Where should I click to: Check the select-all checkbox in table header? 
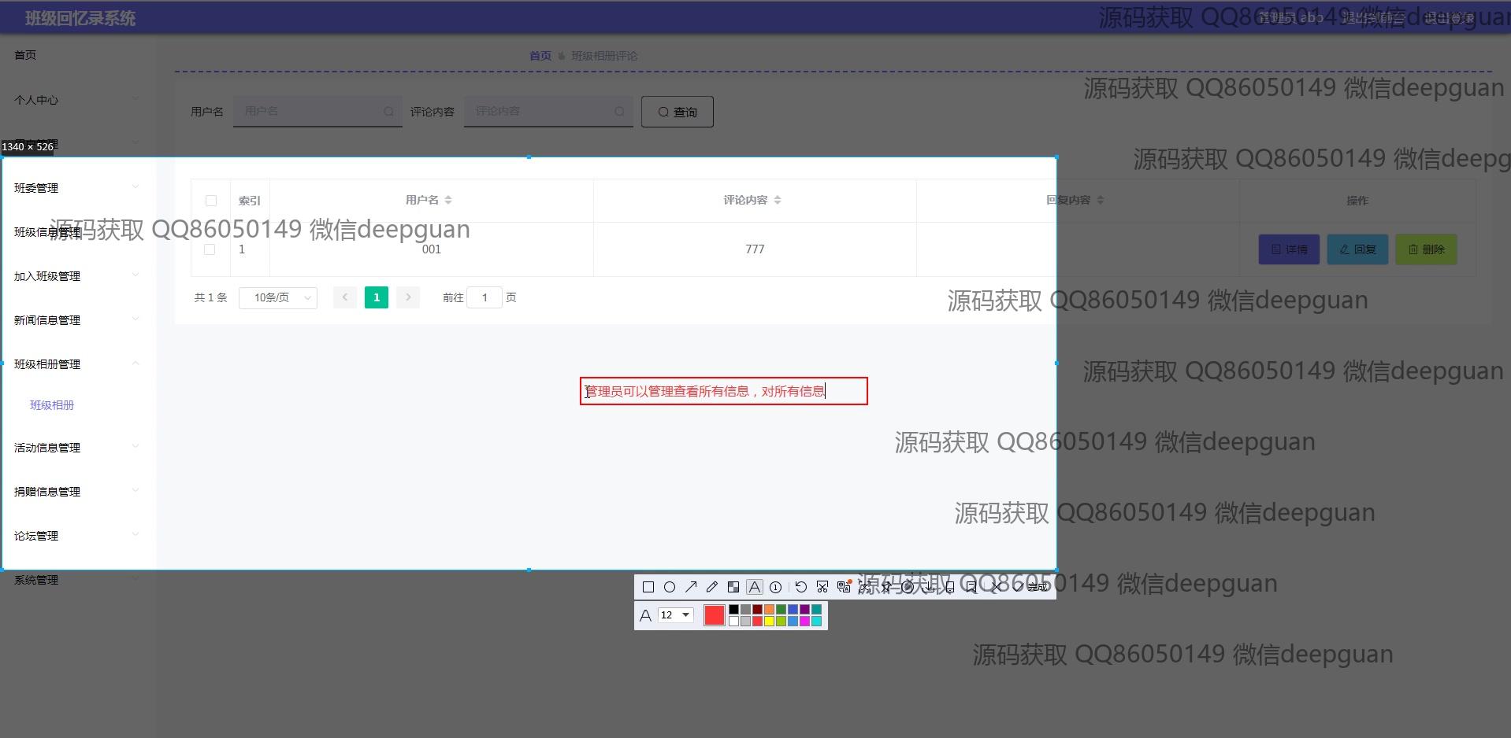pos(210,201)
